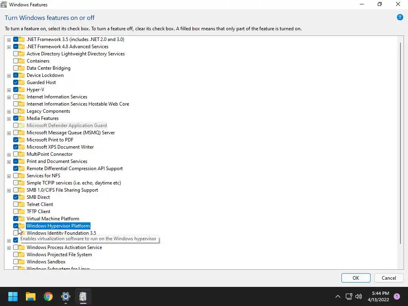Click the MultiPoint Connector folder icon

22,154
